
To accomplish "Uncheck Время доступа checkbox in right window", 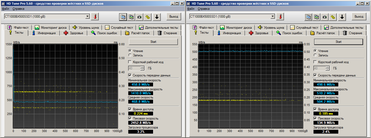I will click(315, 109).
